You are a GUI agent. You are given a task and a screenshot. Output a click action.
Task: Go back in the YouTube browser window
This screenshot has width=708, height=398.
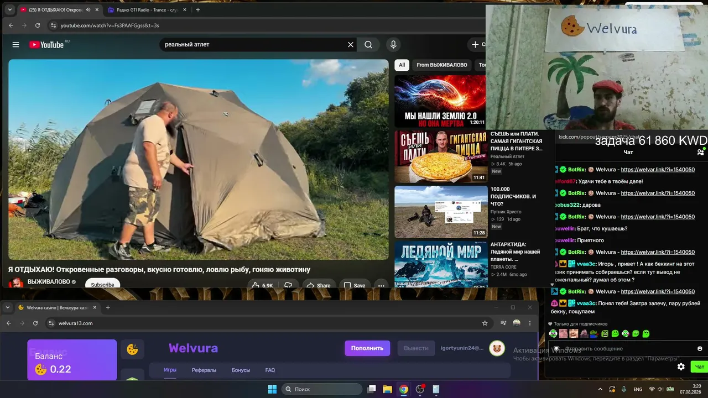pyautogui.click(x=11, y=25)
